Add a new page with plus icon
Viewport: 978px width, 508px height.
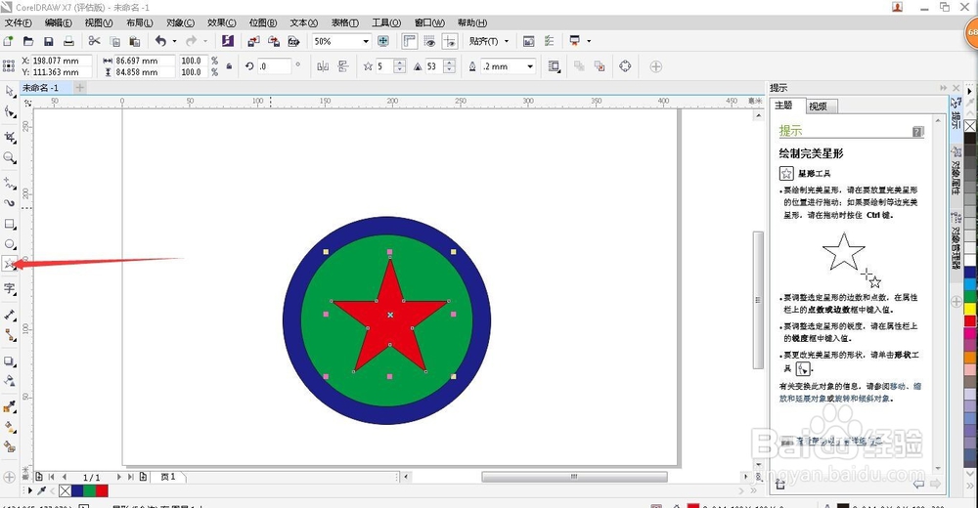(143, 476)
